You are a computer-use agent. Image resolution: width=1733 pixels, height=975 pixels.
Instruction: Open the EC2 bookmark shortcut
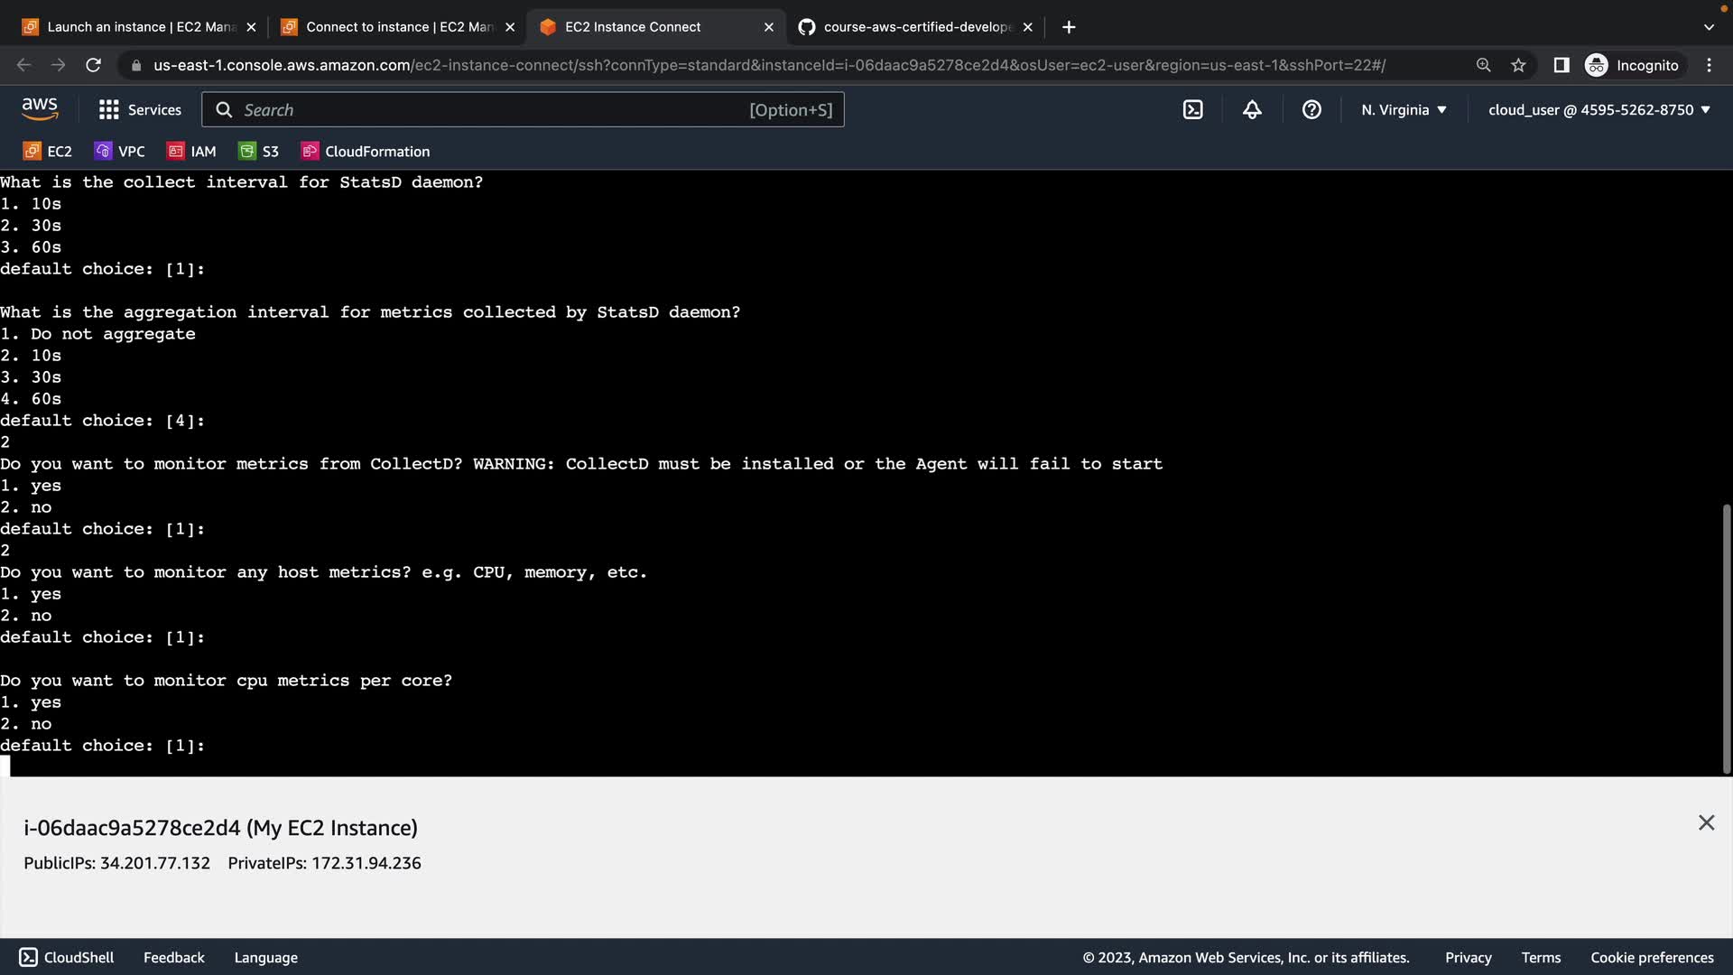tap(48, 152)
